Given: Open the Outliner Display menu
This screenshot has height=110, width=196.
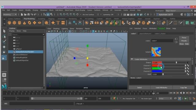Looking at the screenshot, I should point(12,31).
